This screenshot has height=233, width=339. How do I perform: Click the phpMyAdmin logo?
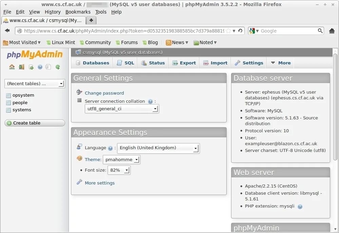(35, 54)
